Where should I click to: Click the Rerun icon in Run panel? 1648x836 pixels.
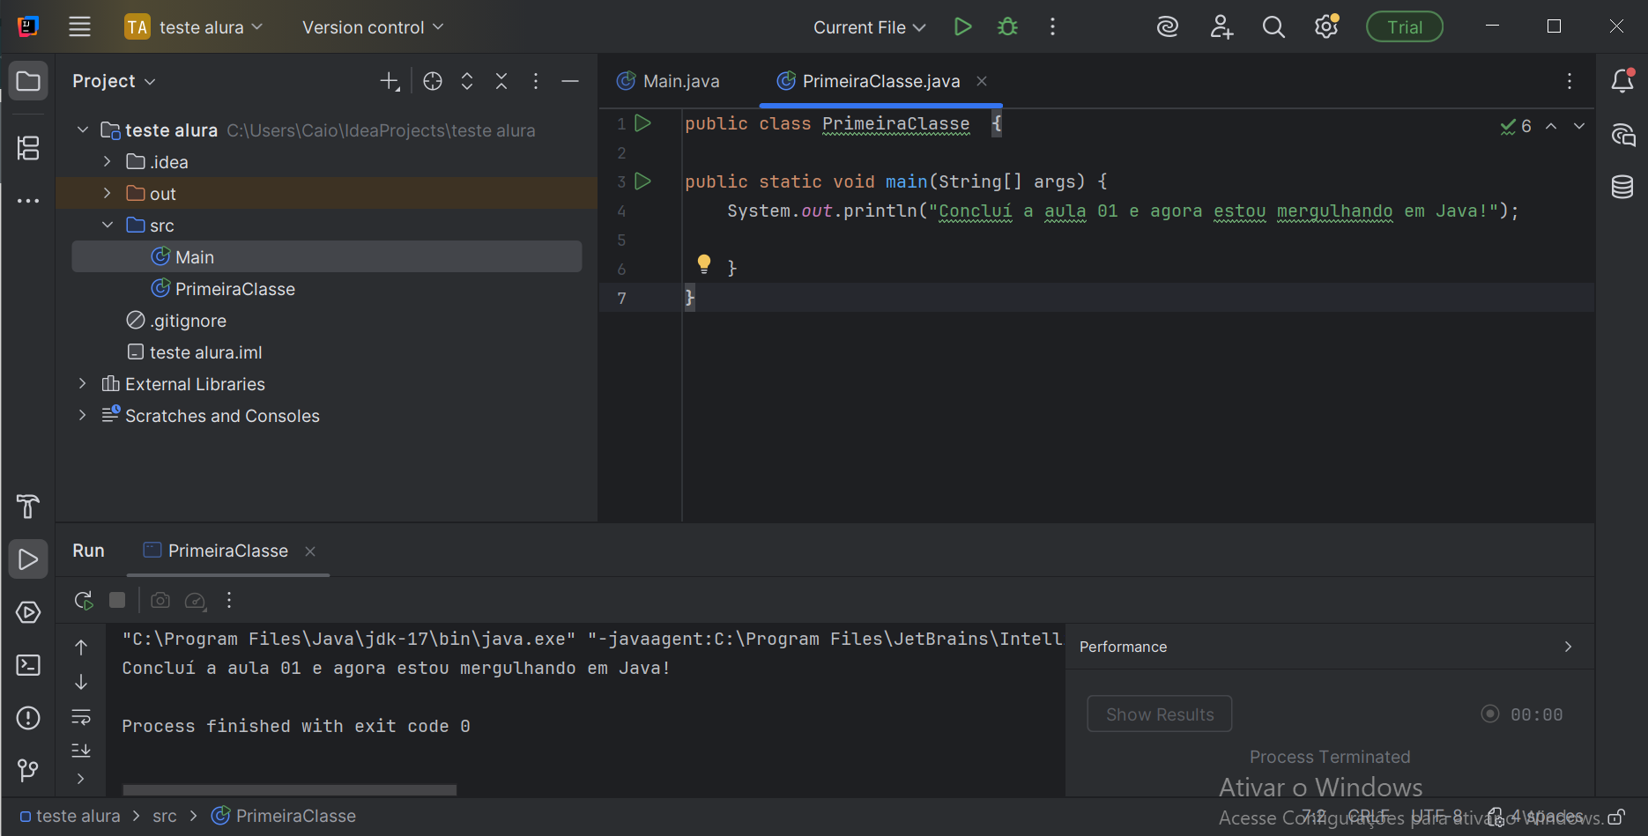(x=84, y=600)
